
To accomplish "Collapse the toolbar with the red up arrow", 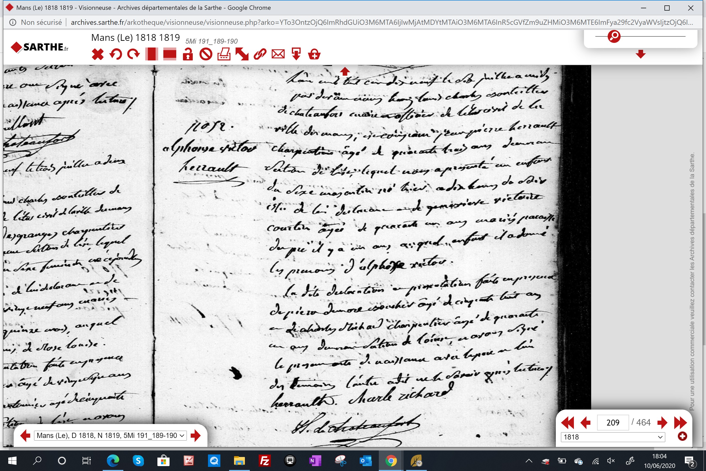I will pyautogui.click(x=344, y=72).
